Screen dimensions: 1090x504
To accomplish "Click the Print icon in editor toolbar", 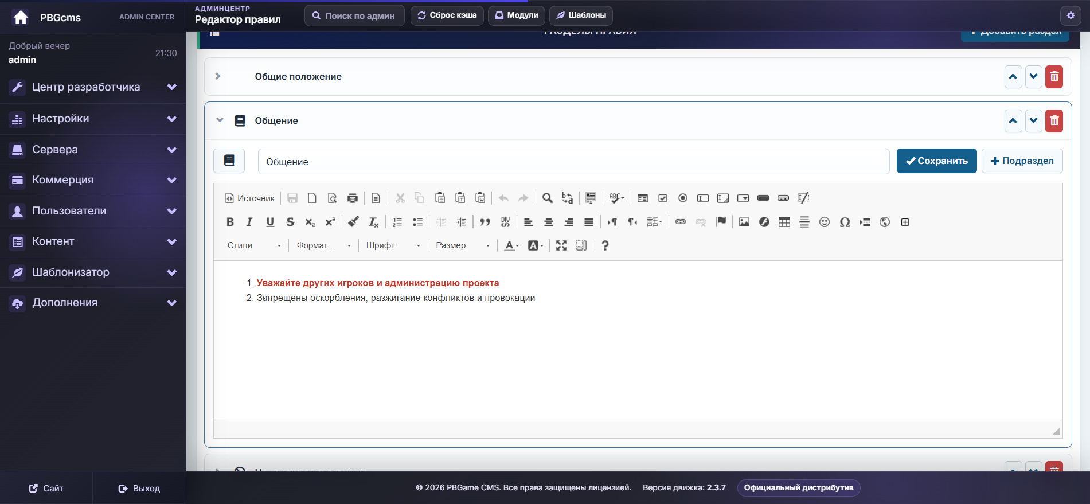I will pos(353,198).
